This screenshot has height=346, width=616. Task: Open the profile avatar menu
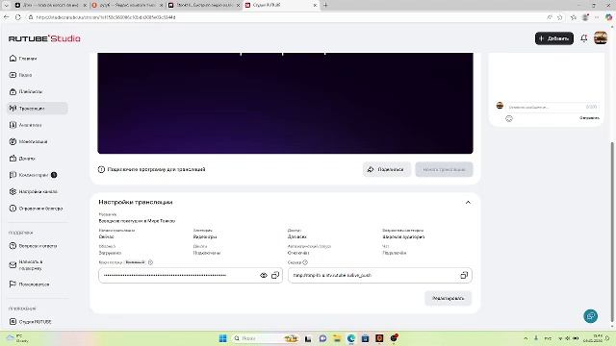pos(601,38)
